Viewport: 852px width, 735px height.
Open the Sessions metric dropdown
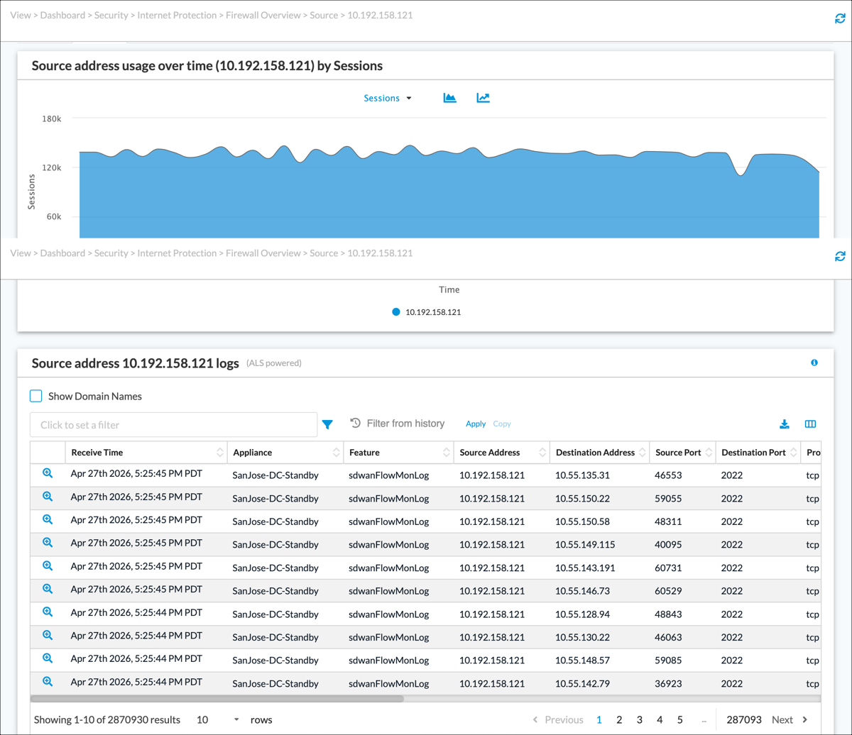pyautogui.click(x=388, y=98)
